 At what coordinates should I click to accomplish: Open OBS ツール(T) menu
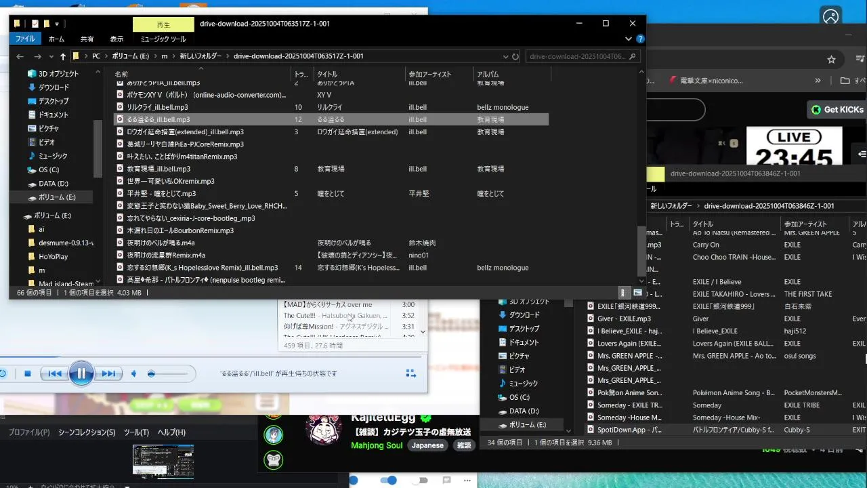(136, 432)
